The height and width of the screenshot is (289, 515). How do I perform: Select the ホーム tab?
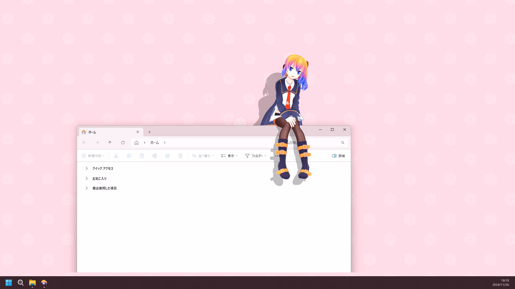(111, 132)
